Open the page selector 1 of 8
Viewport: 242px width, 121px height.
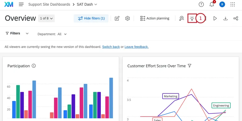[47, 19]
